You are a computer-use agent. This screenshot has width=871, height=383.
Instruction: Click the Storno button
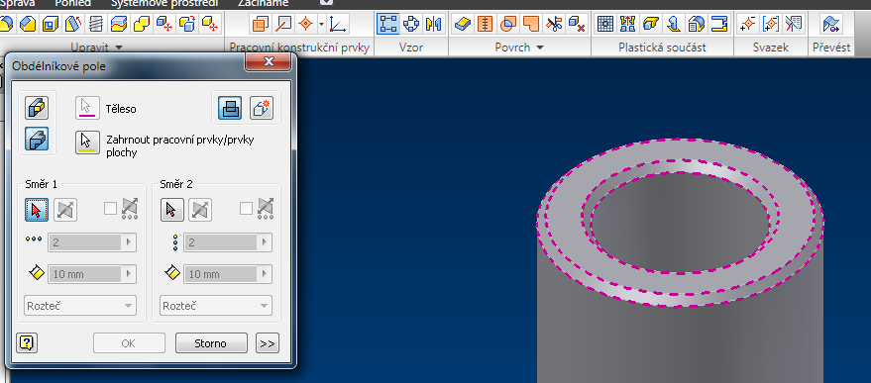[x=211, y=343]
